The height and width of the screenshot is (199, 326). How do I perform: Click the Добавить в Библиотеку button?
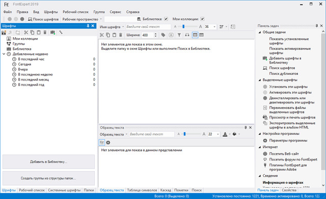[x=49, y=162]
